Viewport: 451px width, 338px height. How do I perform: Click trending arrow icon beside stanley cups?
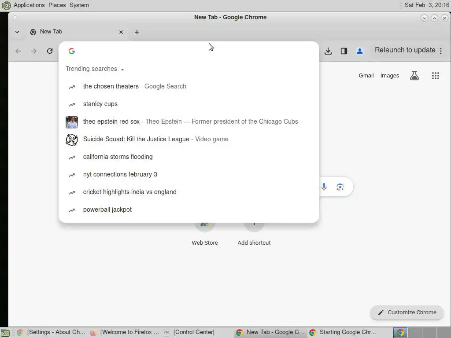(72, 105)
